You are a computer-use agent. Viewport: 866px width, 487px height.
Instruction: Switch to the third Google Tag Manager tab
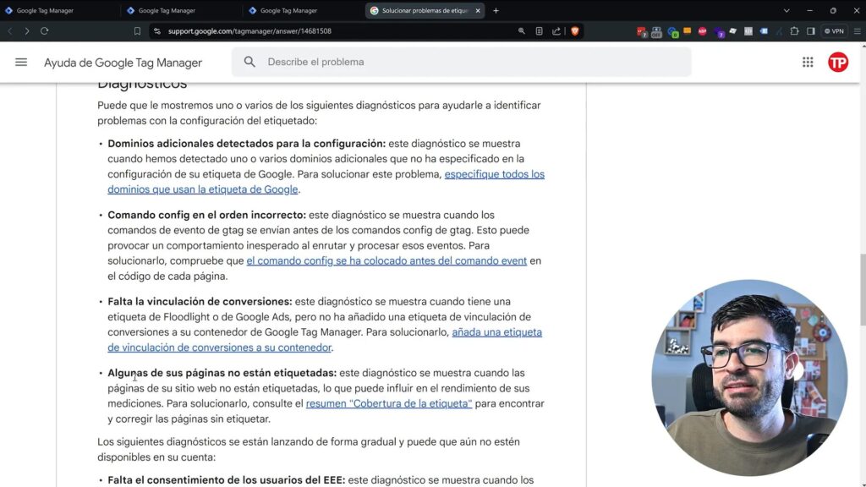(304, 10)
